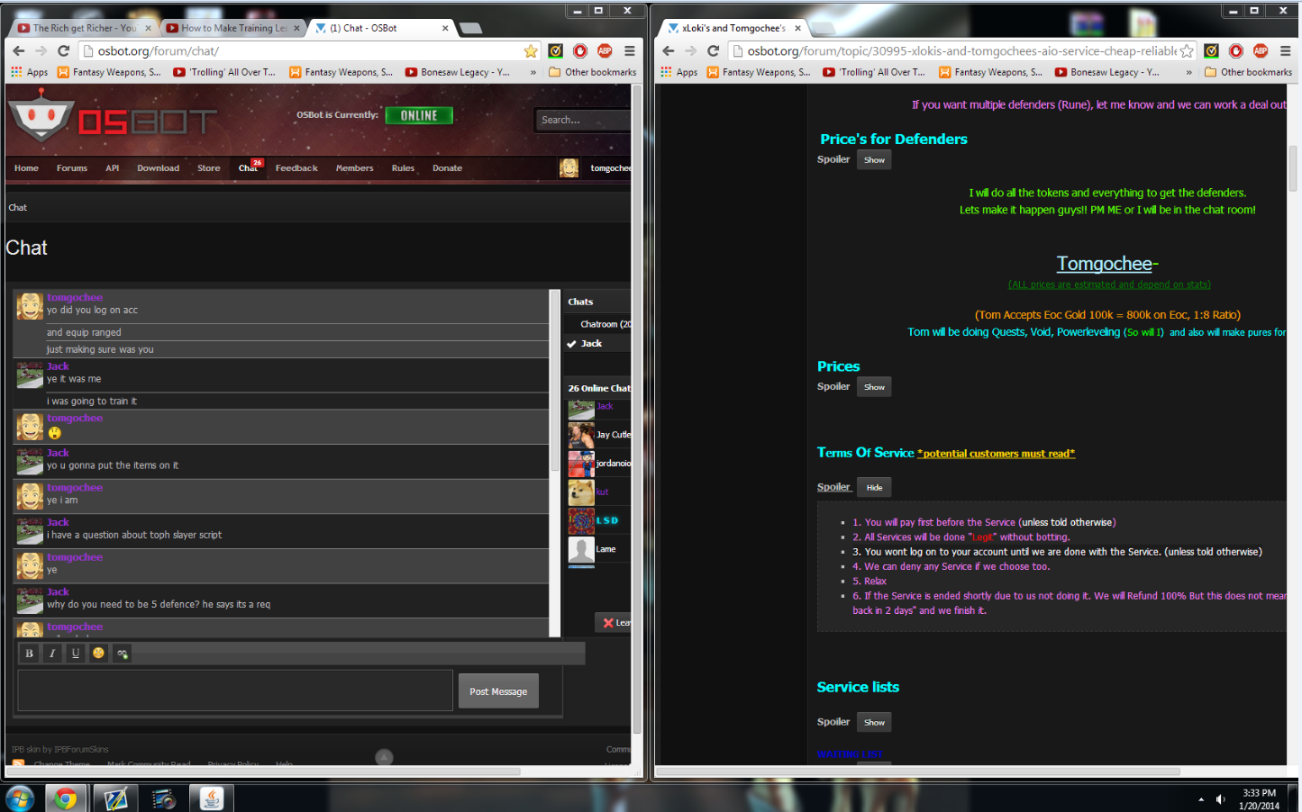Show the Price's for Defenders spoiler

tap(874, 160)
